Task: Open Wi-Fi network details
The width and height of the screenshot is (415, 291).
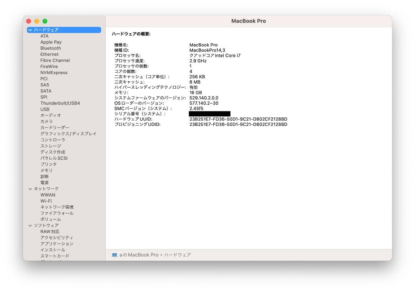Action: click(x=46, y=201)
